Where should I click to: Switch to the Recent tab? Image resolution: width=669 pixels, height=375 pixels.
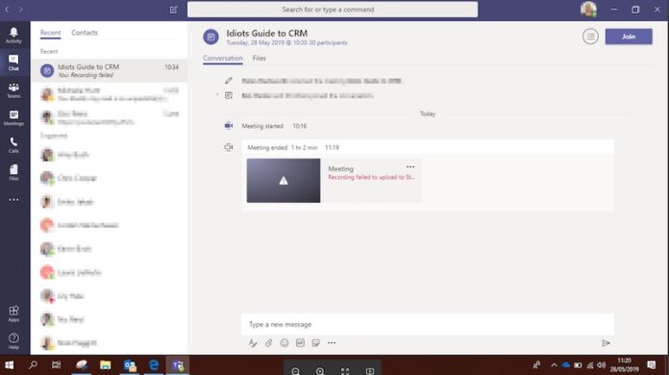pos(50,33)
